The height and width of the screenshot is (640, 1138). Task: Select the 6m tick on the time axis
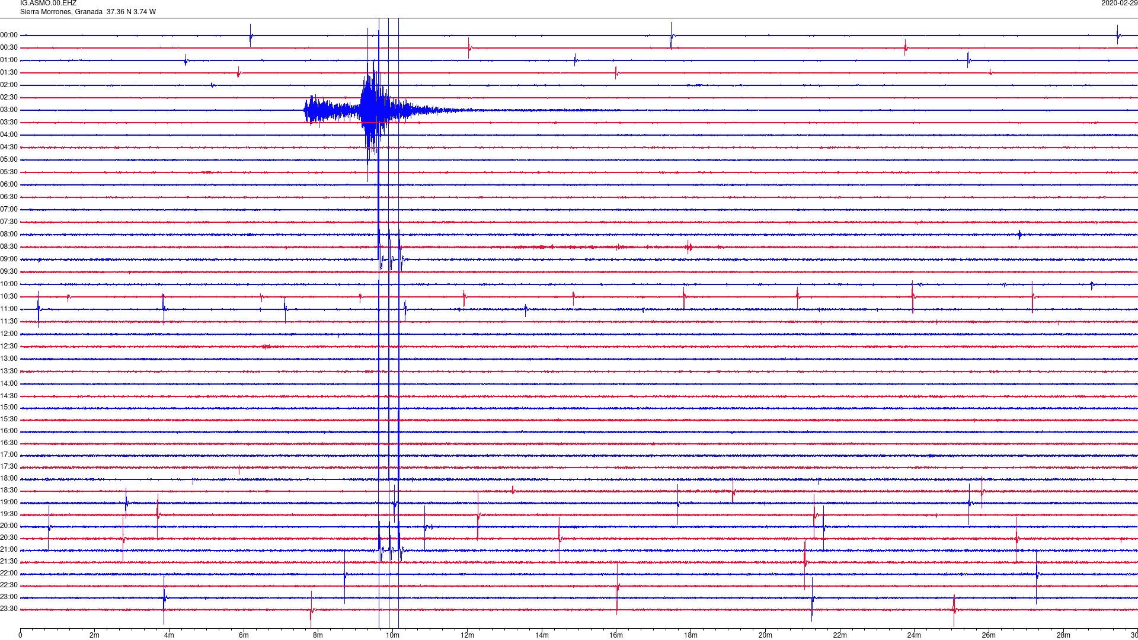[x=244, y=635]
